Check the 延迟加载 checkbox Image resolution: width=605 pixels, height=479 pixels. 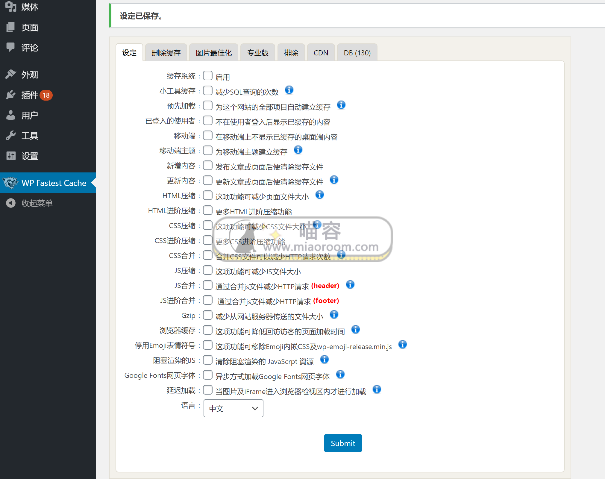point(208,390)
